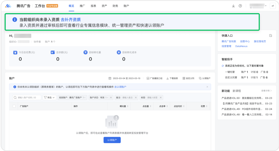
Task: Switch to the 推广 tab
Action: (x=82, y=5)
